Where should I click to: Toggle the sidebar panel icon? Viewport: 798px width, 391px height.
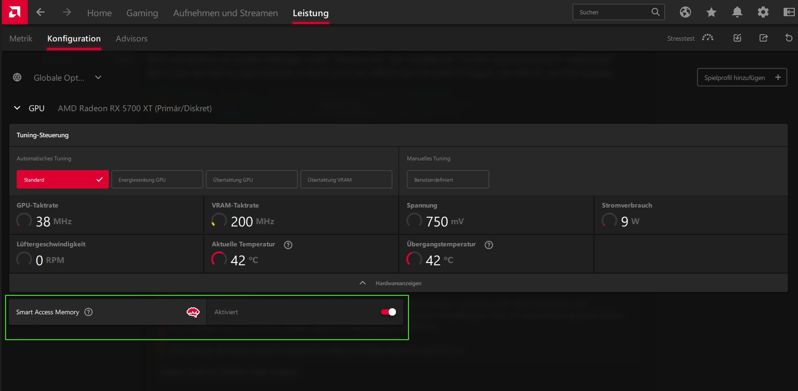[789, 12]
